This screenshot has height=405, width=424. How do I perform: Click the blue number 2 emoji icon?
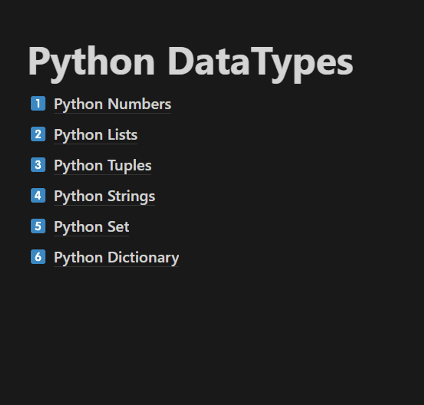[x=38, y=134]
